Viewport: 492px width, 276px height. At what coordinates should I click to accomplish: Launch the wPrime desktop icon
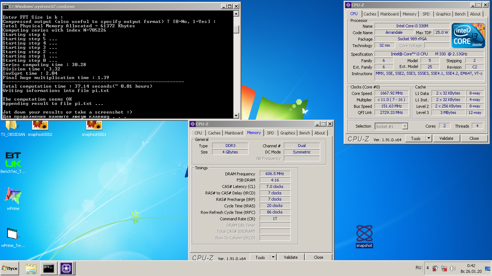coord(13,199)
